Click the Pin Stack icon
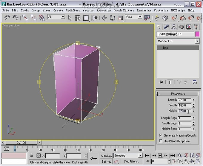Image resolution: width=203 pixels, height=166 pixels. (x=161, y=82)
